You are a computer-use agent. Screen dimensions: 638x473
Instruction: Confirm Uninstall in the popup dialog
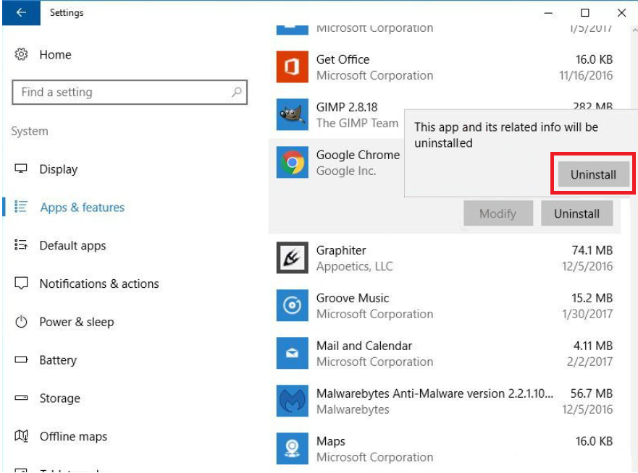593,174
